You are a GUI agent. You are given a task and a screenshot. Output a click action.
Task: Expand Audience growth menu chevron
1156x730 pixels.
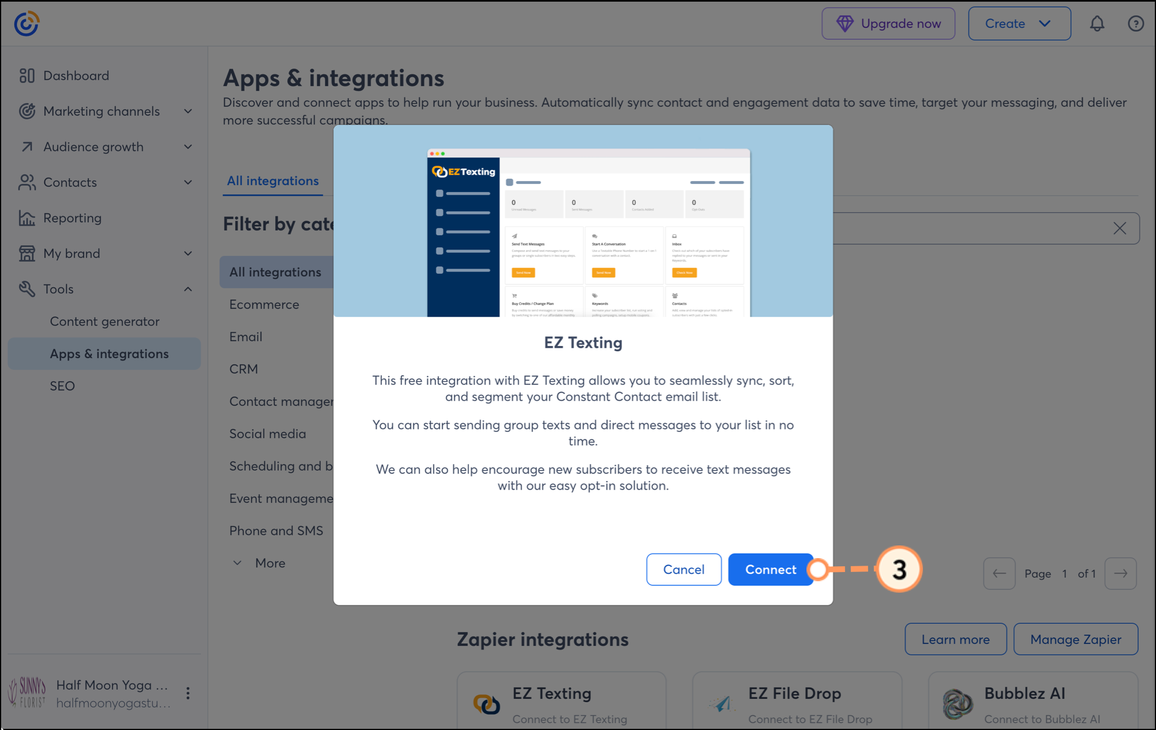click(x=188, y=146)
